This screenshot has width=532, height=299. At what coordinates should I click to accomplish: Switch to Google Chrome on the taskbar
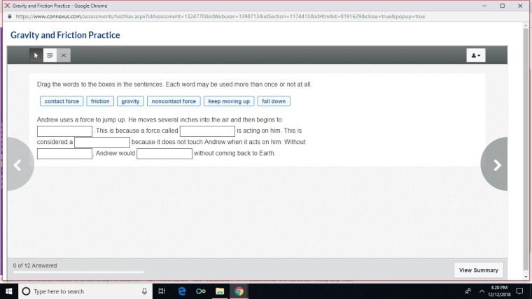[x=239, y=291]
